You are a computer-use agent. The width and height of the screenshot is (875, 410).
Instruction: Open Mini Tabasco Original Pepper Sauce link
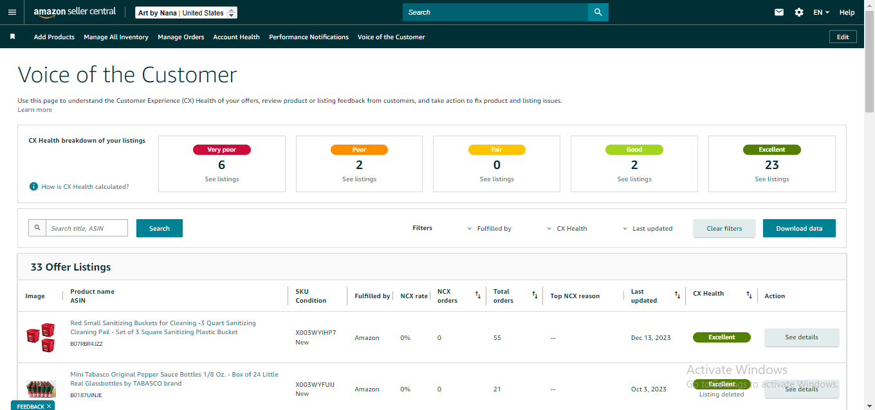(174, 379)
